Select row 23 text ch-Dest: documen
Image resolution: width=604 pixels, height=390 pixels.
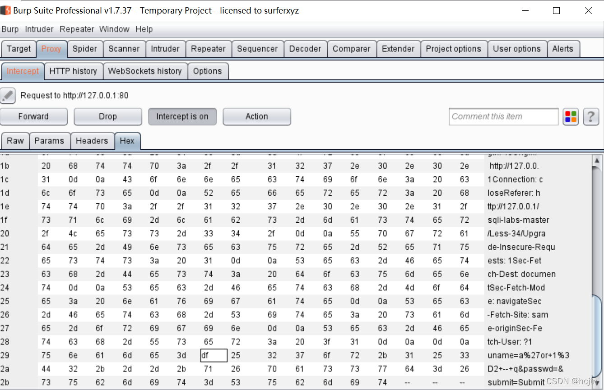coord(521,274)
